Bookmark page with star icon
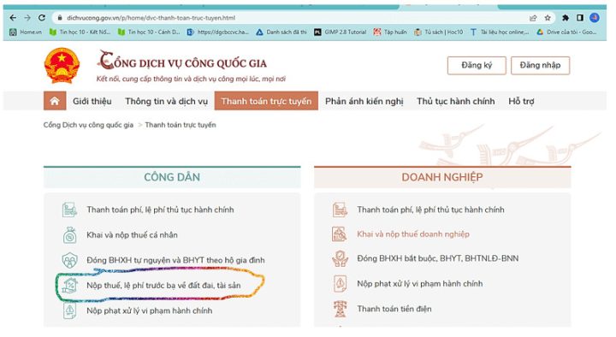Screen dimensions: 616x337 click(x=548, y=18)
